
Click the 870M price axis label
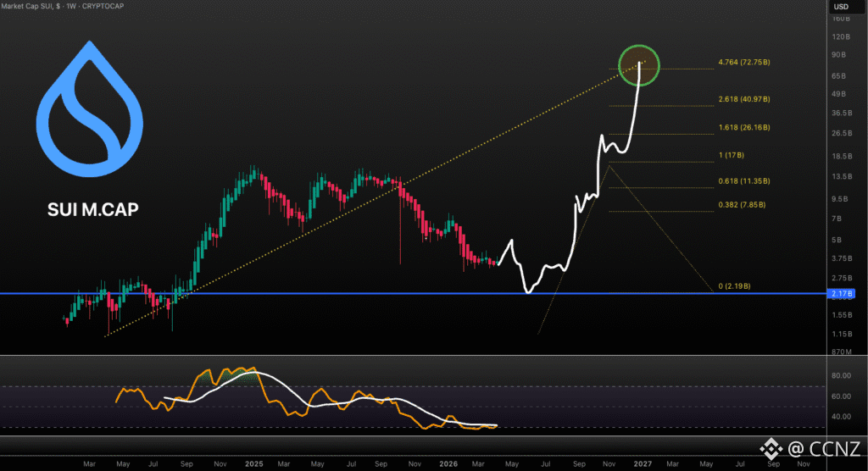tap(842, 352)
